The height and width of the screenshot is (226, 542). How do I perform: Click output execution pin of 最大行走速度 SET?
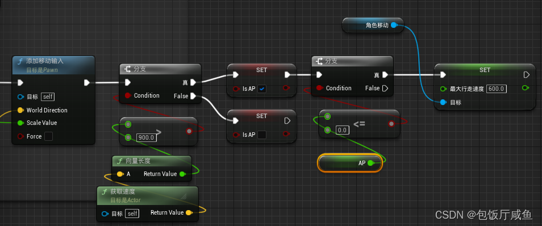pyautogui.click(x=527, y=74)
